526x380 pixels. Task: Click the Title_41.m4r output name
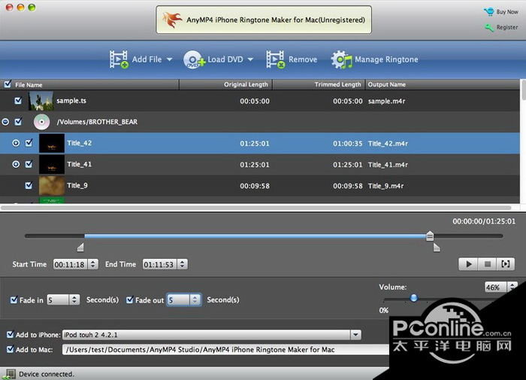(388, 165)
